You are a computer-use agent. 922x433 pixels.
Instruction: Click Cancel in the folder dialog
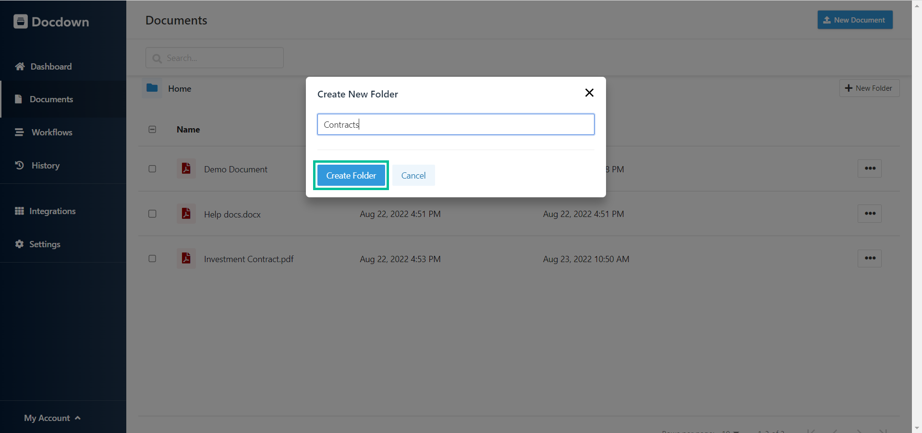[x=413, y=176]
